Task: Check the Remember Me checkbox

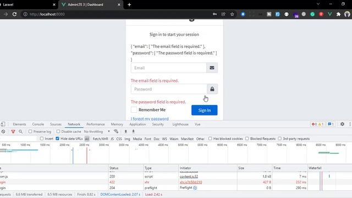Action: pyautogui.click(x=134, y=110)
